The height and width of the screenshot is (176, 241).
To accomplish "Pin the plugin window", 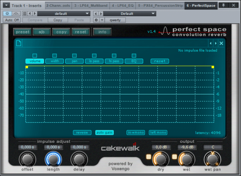I will pos(223,5).
